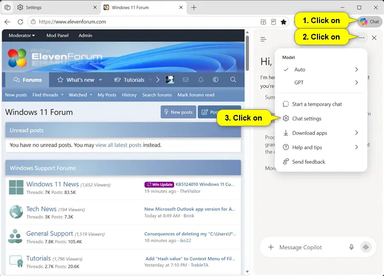Start Copilot voice mode waveform icon
The width and height of the screenshot is (384, 276).
click(x=366, y=247)
